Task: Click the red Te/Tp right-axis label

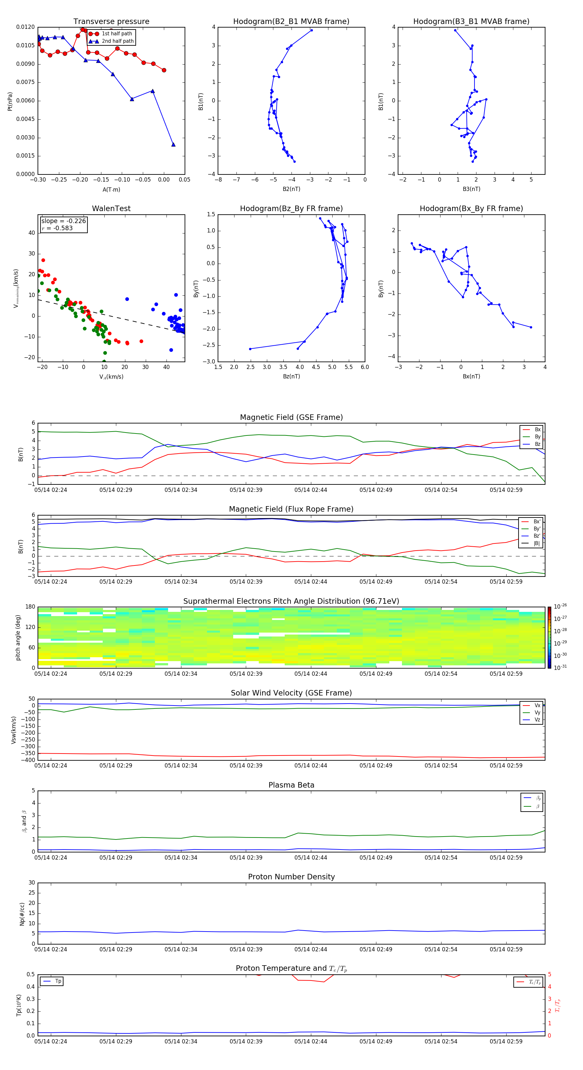Action: 558,1005
